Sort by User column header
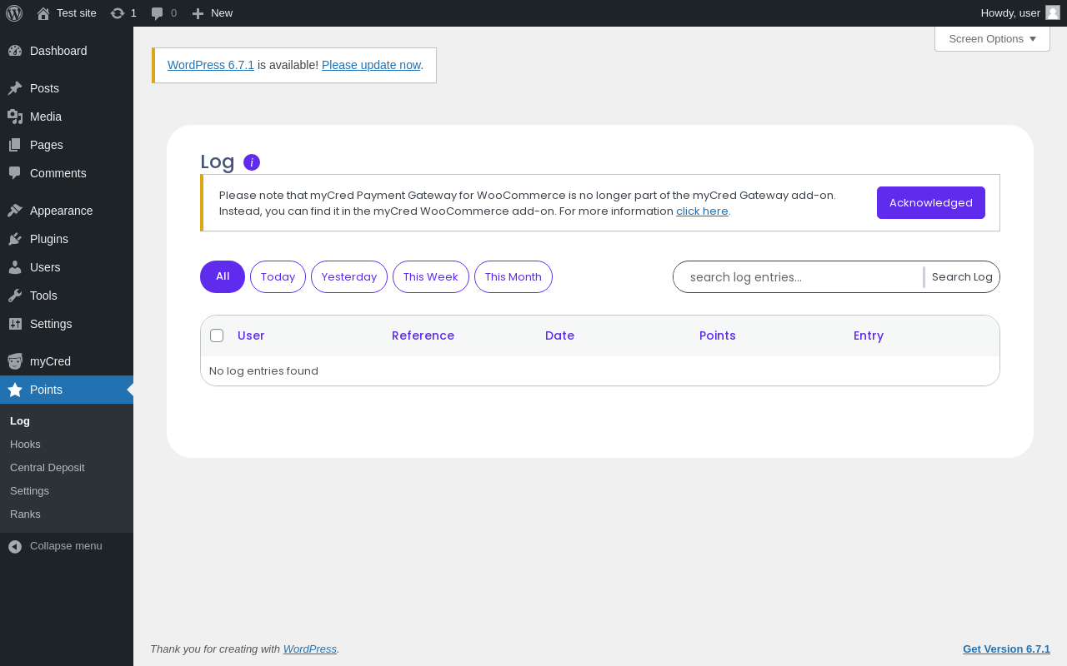1067x666 pixels. (x=251, y=335)
